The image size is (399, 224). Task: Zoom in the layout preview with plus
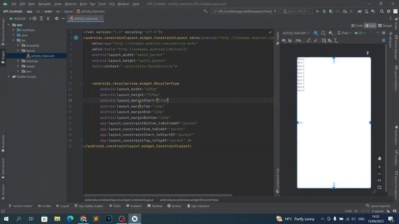380,167
